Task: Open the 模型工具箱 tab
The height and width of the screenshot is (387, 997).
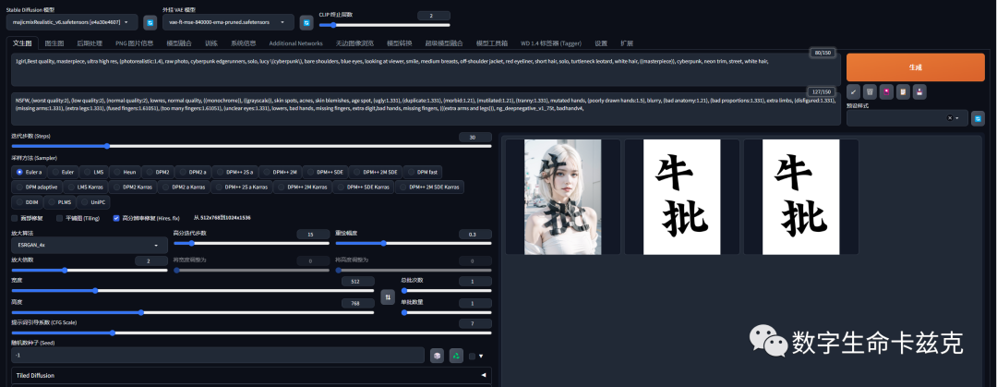Action: [492, 43]
